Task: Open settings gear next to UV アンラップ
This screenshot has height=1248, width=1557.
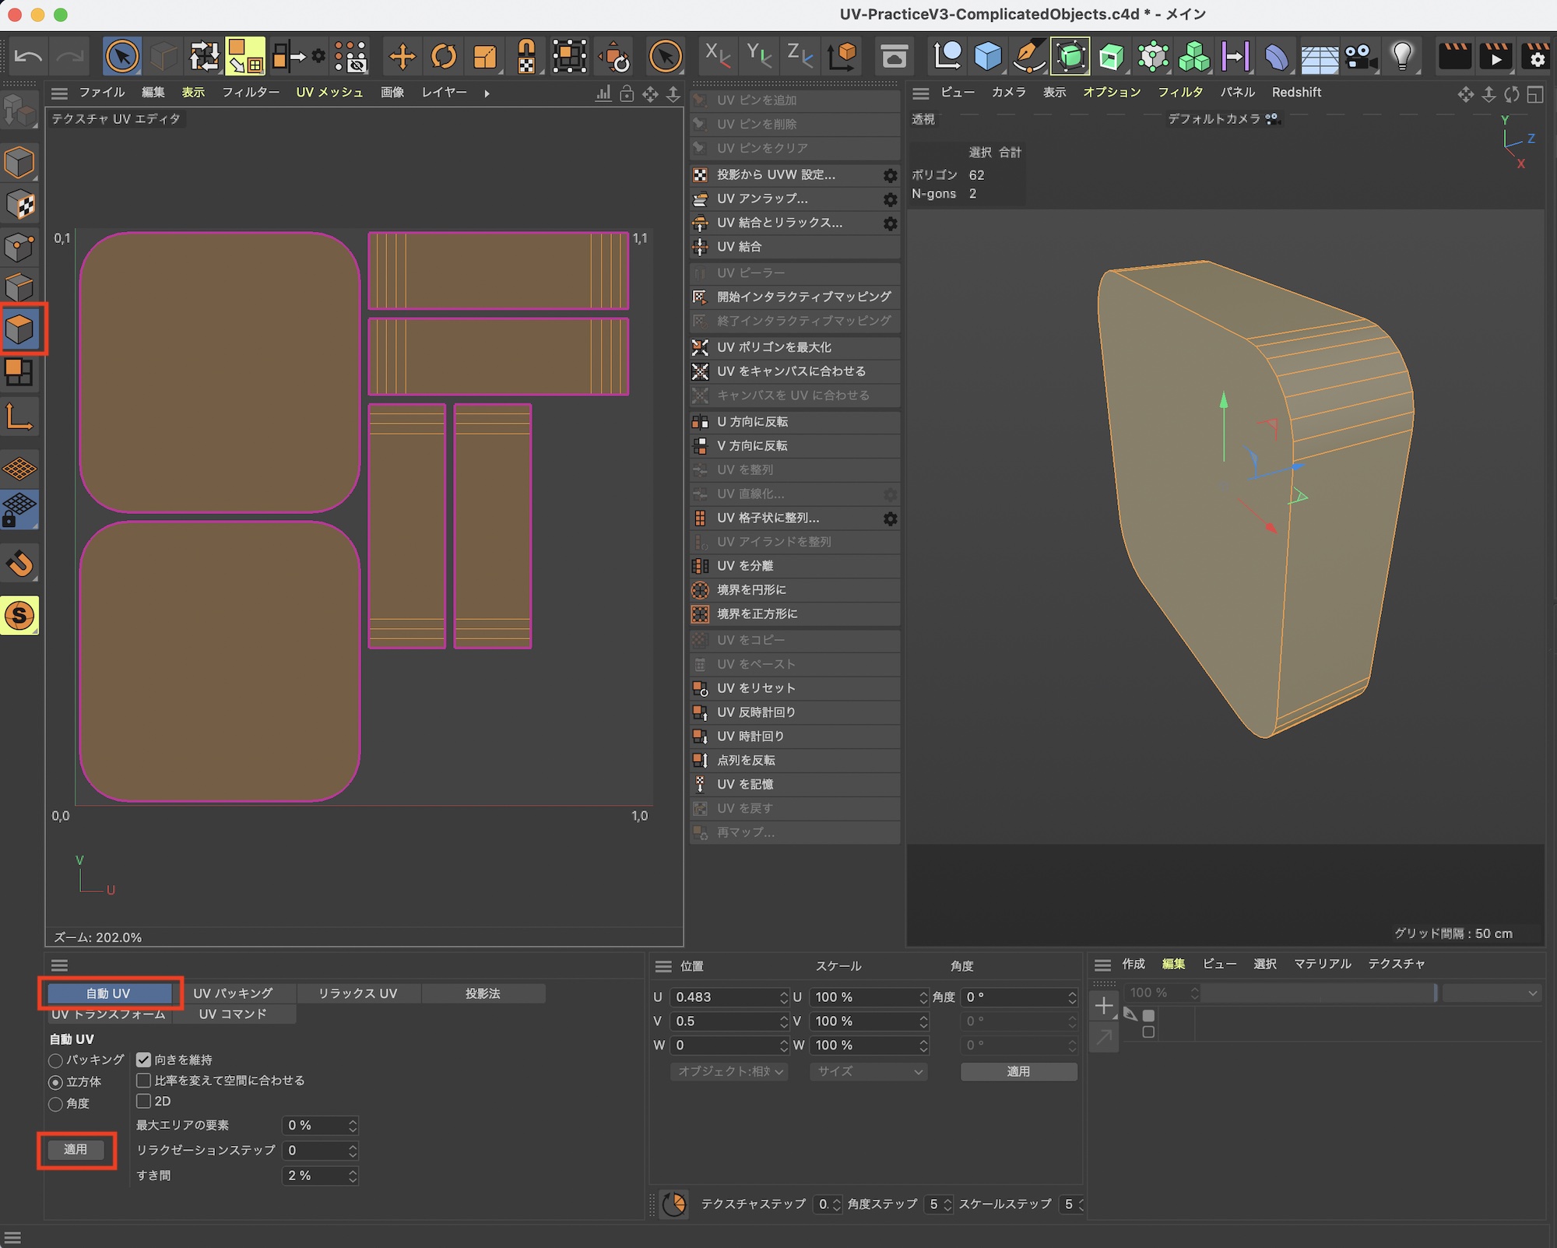Action: tap(890, 199)
